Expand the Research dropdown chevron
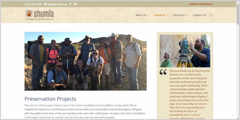This screenshot has height=120, width=240. click(167, 15)
